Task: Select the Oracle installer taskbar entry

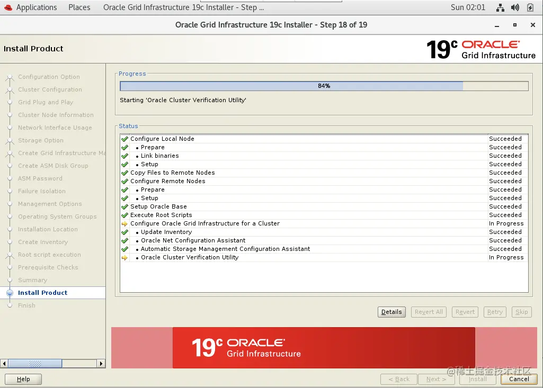Action: pyautogui.click(x=183, y=7)
